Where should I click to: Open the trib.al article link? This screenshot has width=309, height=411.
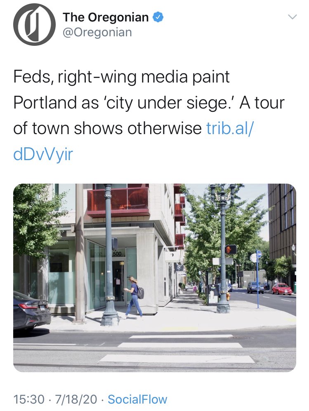click(230, 128)
